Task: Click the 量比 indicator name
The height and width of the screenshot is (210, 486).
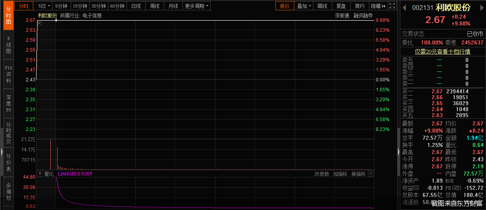Action: (49, 174)
